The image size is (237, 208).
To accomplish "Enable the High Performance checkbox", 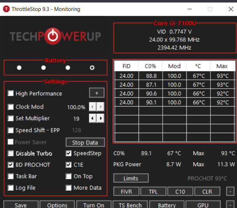I will (11, 93).
